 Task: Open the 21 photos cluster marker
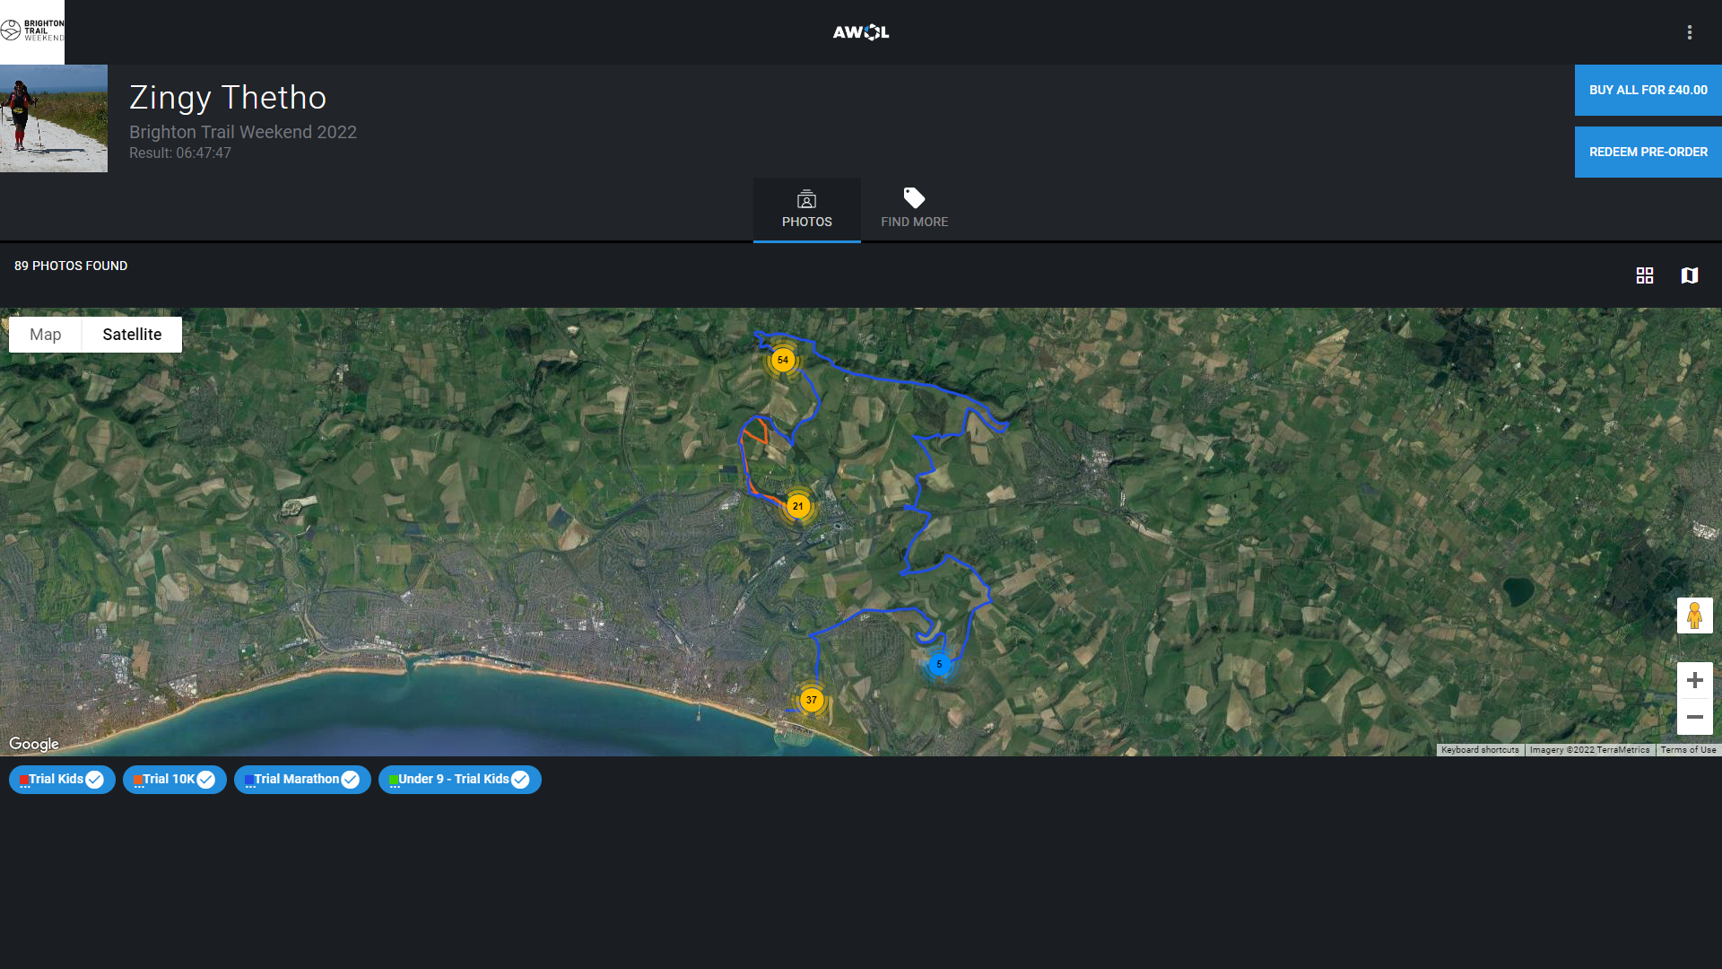click(798, 506)
